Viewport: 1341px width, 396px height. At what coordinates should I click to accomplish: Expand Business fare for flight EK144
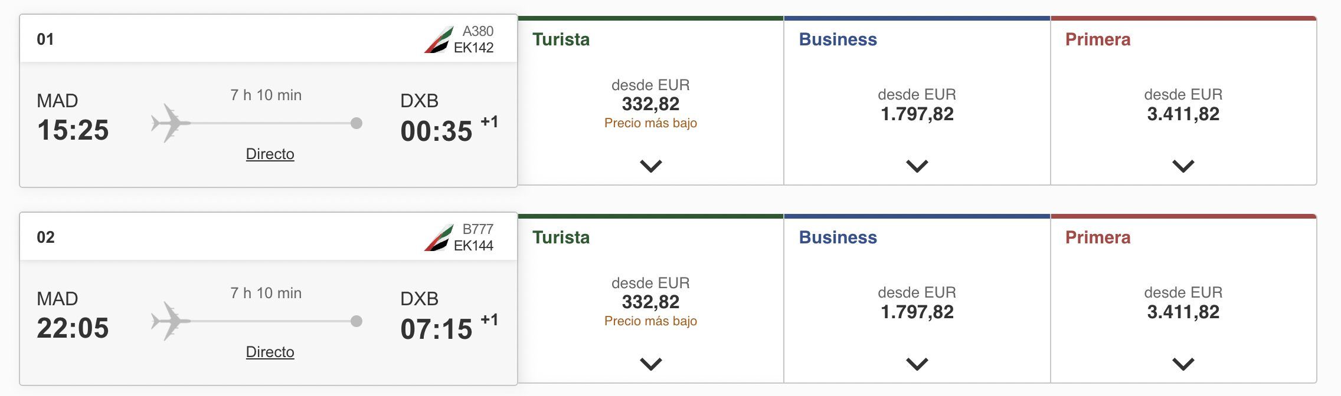point(917,364)
